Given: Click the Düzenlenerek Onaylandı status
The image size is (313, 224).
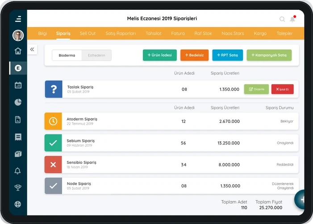Looking at the screenshot, I should pyautogui.click(x=283, y=186).
